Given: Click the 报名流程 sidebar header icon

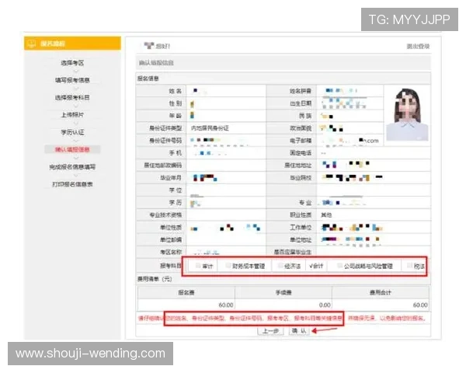Looking at the screenshot, I should pyautogui.click(x=31, y=44).
